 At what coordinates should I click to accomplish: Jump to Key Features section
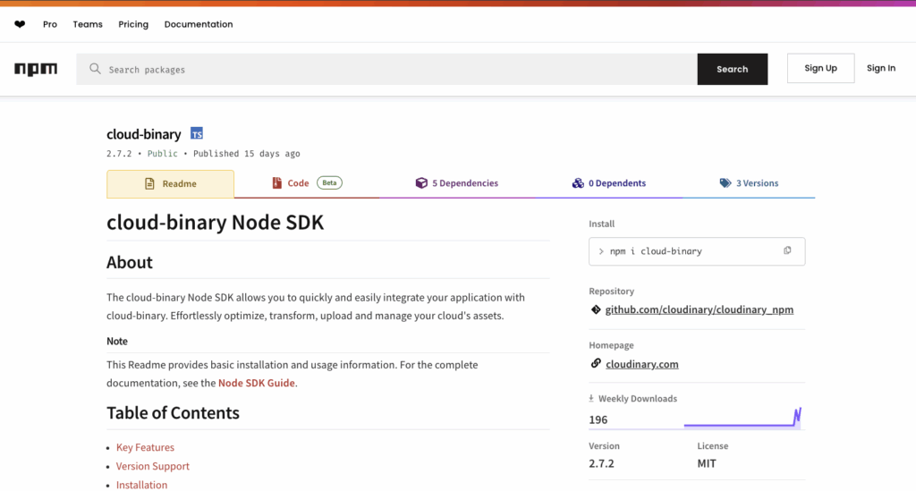pos(145,447)
